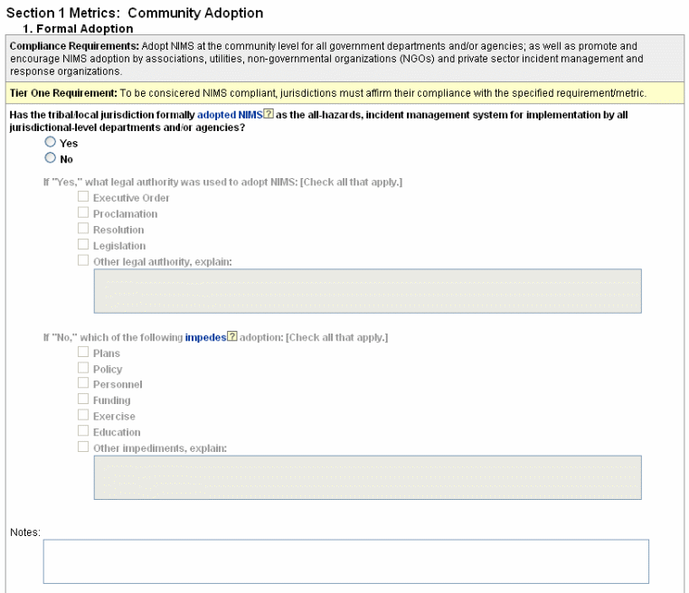Select the Yes radio button
This screenshot has height=593, width=689.
pyautogui.click(x=51, y=144)
